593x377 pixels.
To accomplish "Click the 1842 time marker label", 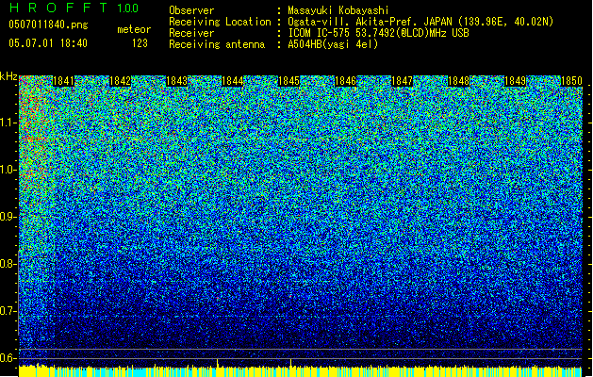I will tap(120, 81).
